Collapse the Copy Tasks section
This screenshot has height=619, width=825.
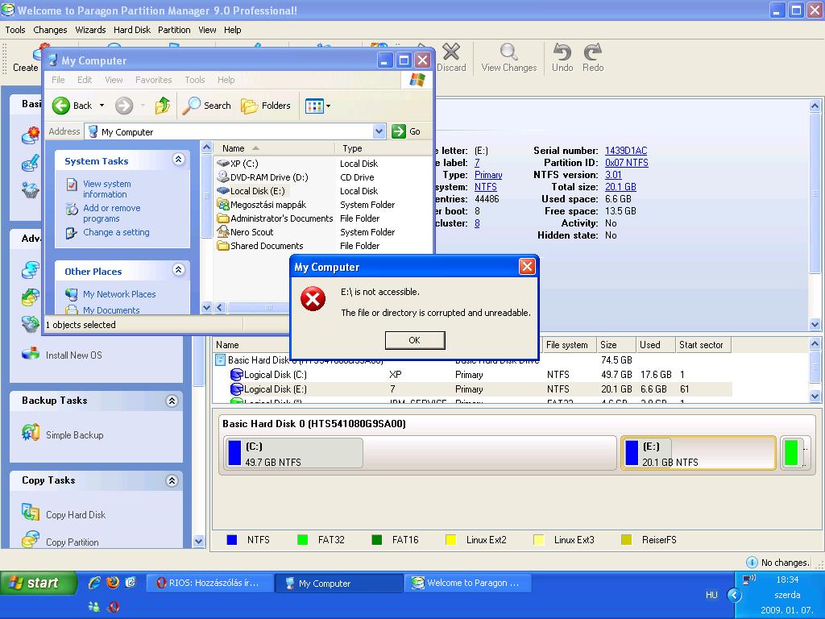click(172, 480)
